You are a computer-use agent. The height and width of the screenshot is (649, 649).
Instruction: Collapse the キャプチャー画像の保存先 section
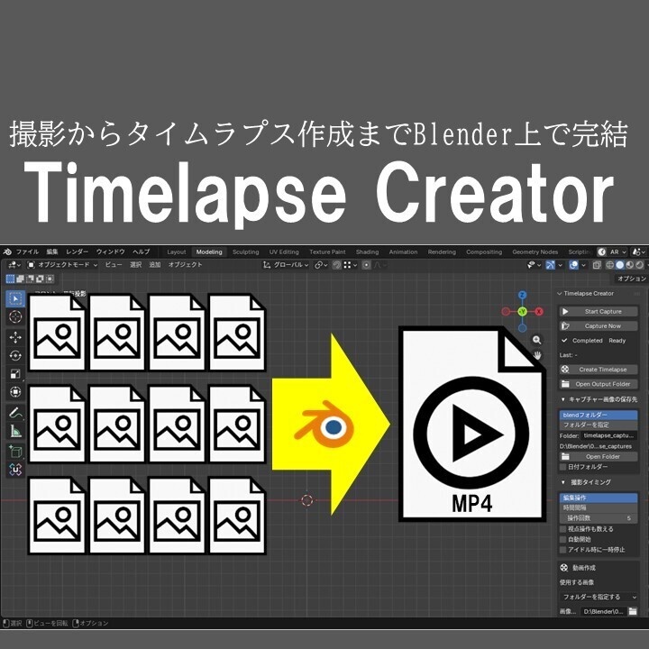coord(562,399)
